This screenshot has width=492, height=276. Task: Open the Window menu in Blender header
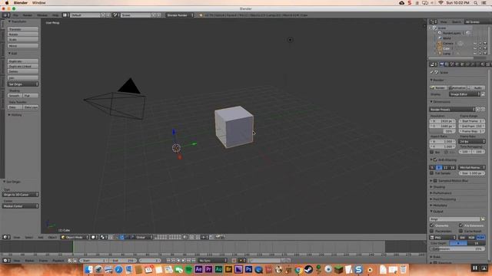click(42, 15)
